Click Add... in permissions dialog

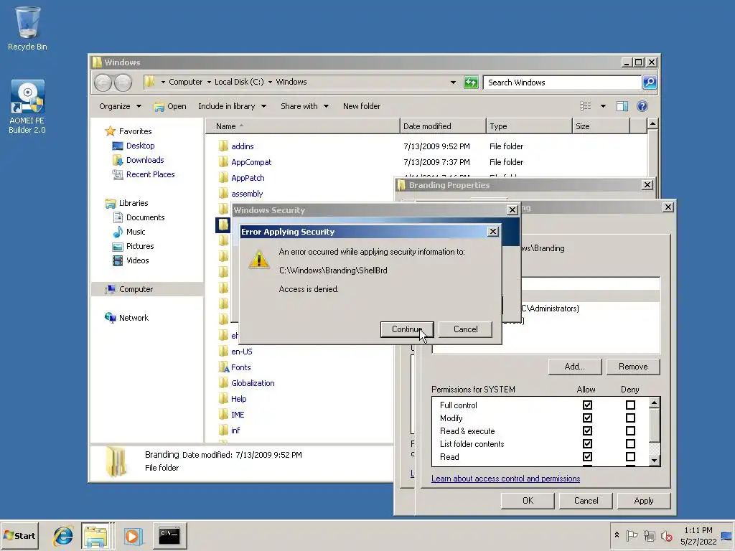[575, 367]
